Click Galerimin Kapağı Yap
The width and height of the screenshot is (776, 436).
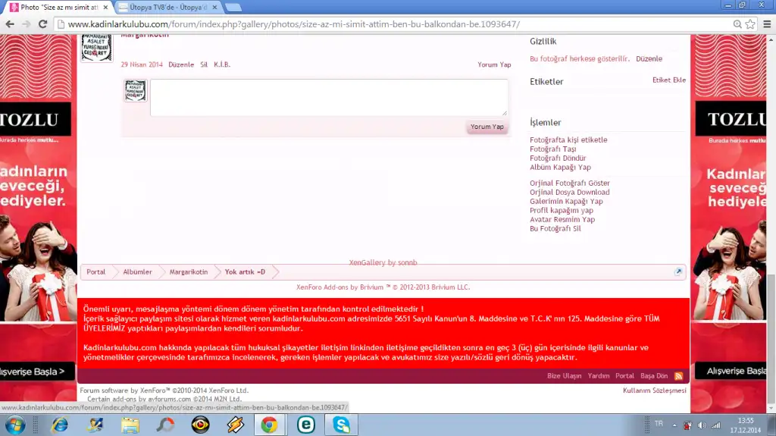tap(566, 201)
